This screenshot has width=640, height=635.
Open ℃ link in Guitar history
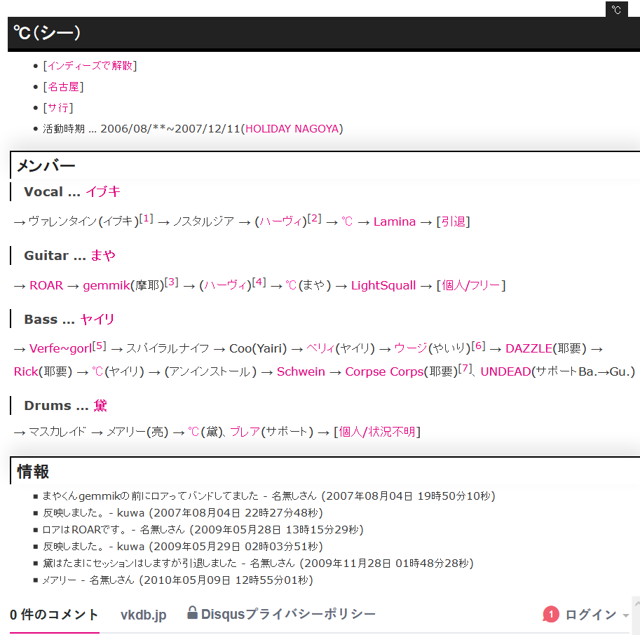(291, 285)
